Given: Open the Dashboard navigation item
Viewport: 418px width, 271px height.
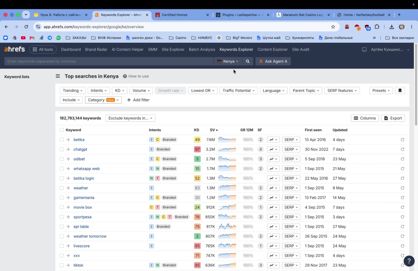Looking at the screenshot, I should point(71,50).
